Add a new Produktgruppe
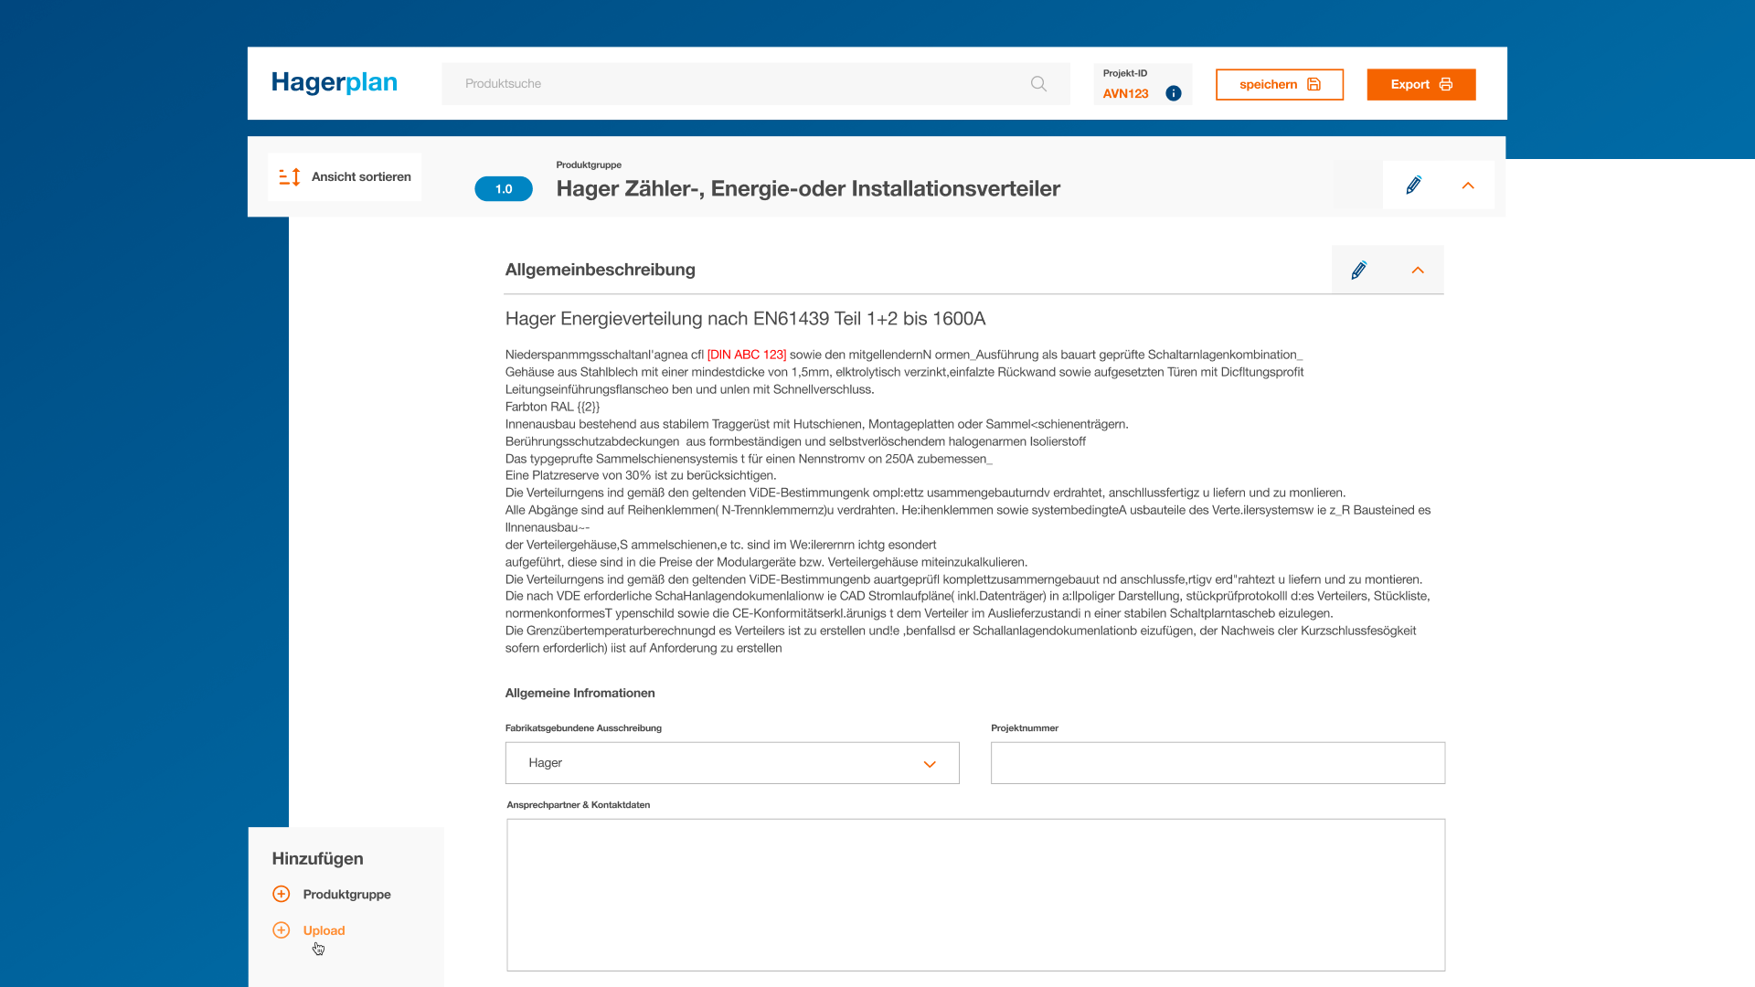This screenshot has height=987, width=1755. pos(346,895)
